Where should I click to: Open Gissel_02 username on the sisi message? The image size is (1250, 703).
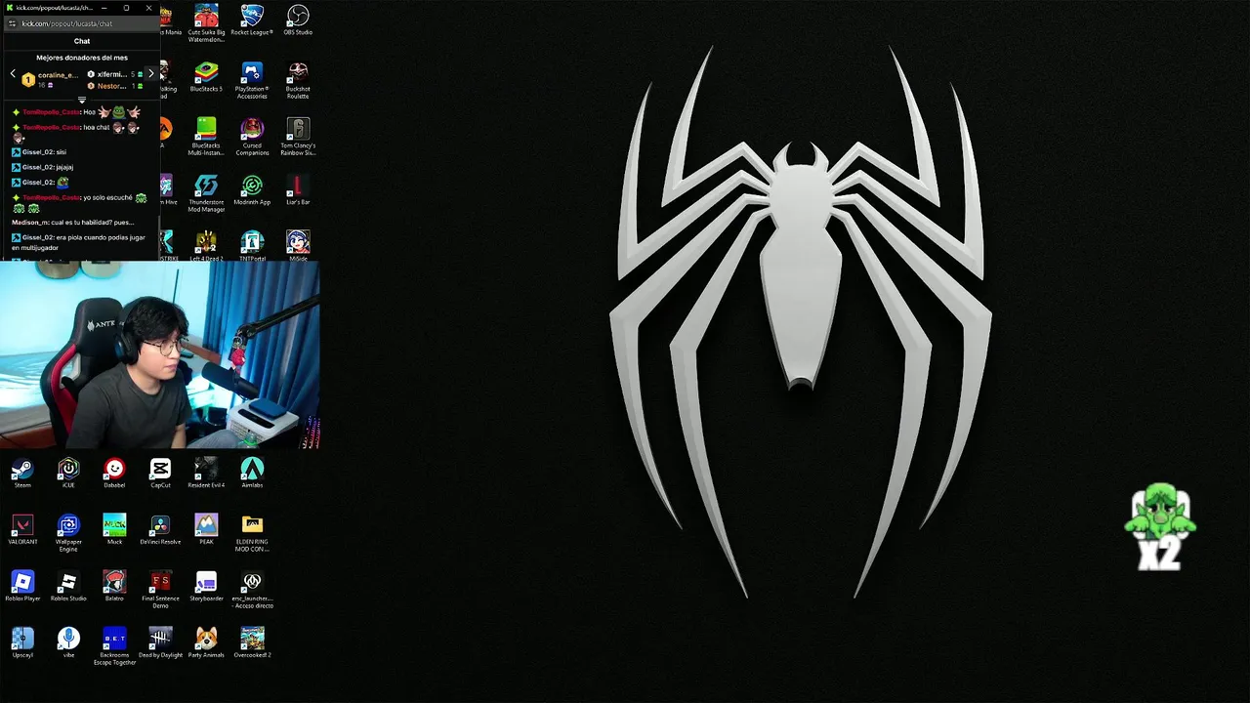pos(37,152)
